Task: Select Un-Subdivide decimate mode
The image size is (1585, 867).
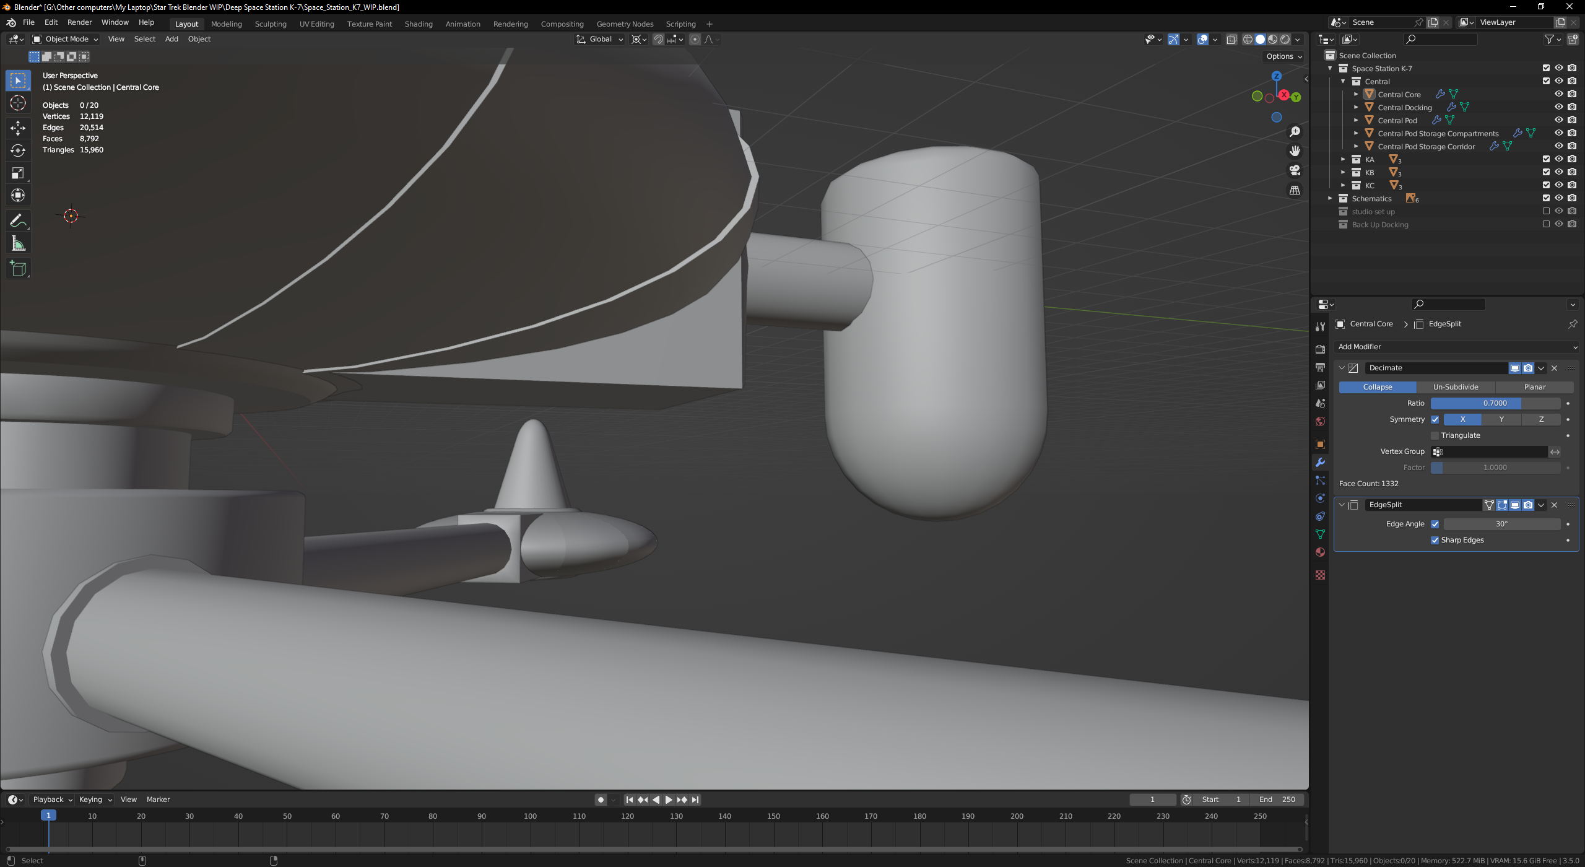Action: [1456, 387]
